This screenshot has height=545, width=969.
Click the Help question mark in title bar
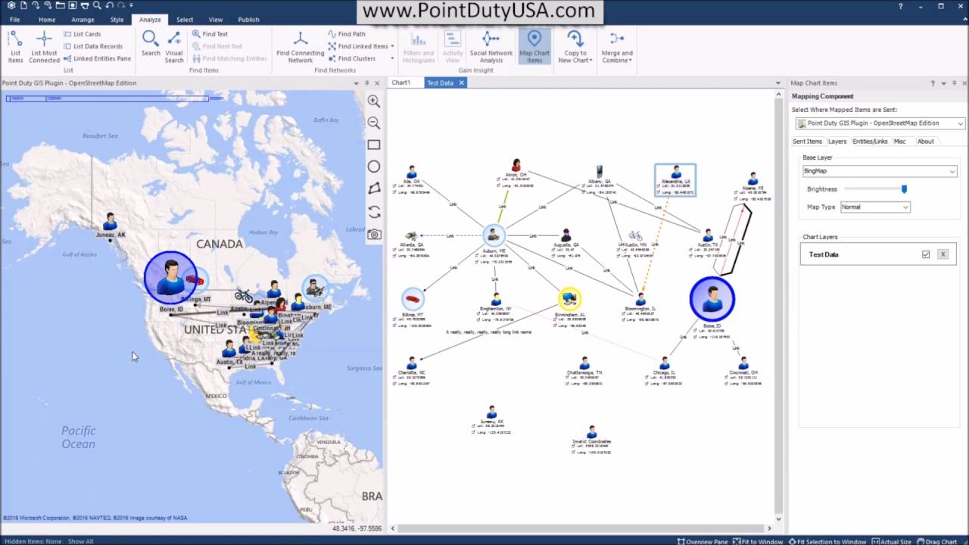(x=900, y=7)
